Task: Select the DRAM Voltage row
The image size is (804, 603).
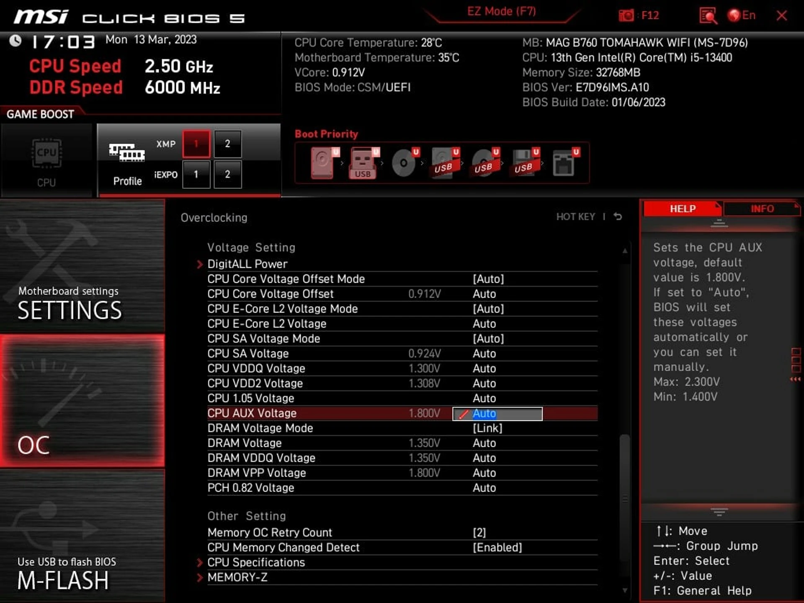Action: click(x=402, y=443)
